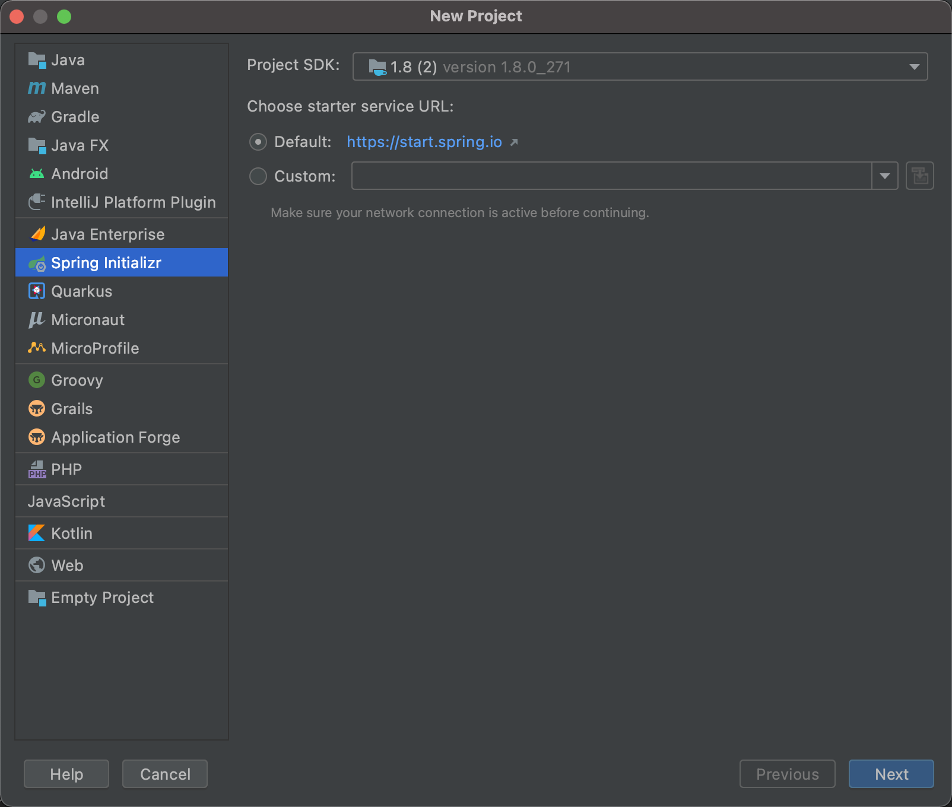Click the green maximize traffic light
Image resolution: width=952 pixels, height=807 pixels.
[64, 16]
